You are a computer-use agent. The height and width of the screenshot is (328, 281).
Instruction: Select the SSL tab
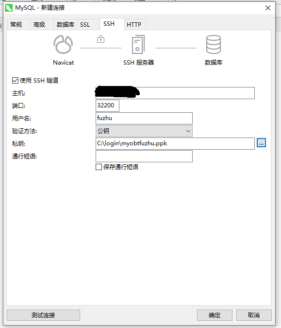click(85, 25)
